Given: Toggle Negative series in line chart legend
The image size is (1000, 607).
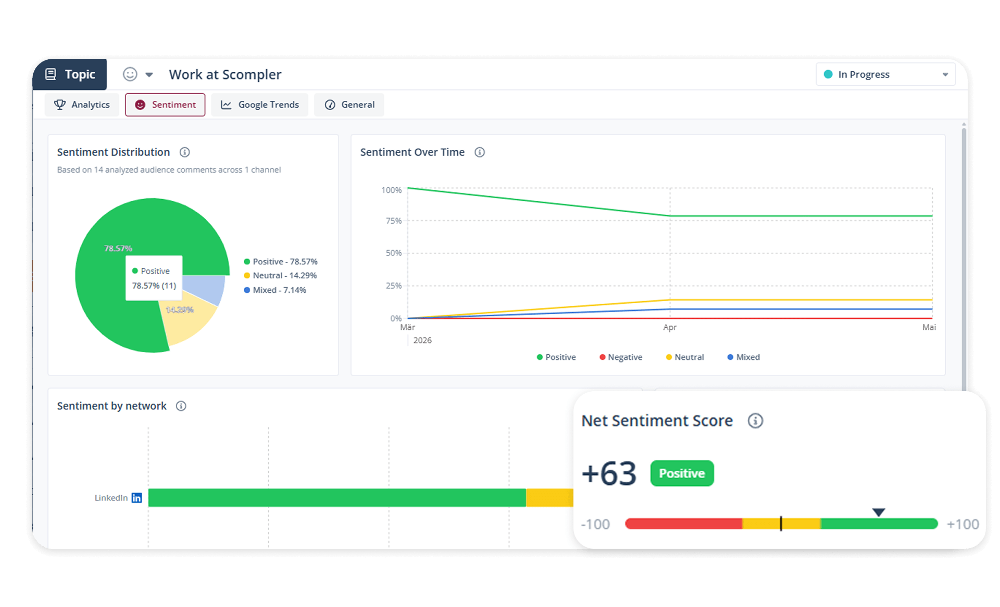Looking at the screenshot, I should click(621, 357).
